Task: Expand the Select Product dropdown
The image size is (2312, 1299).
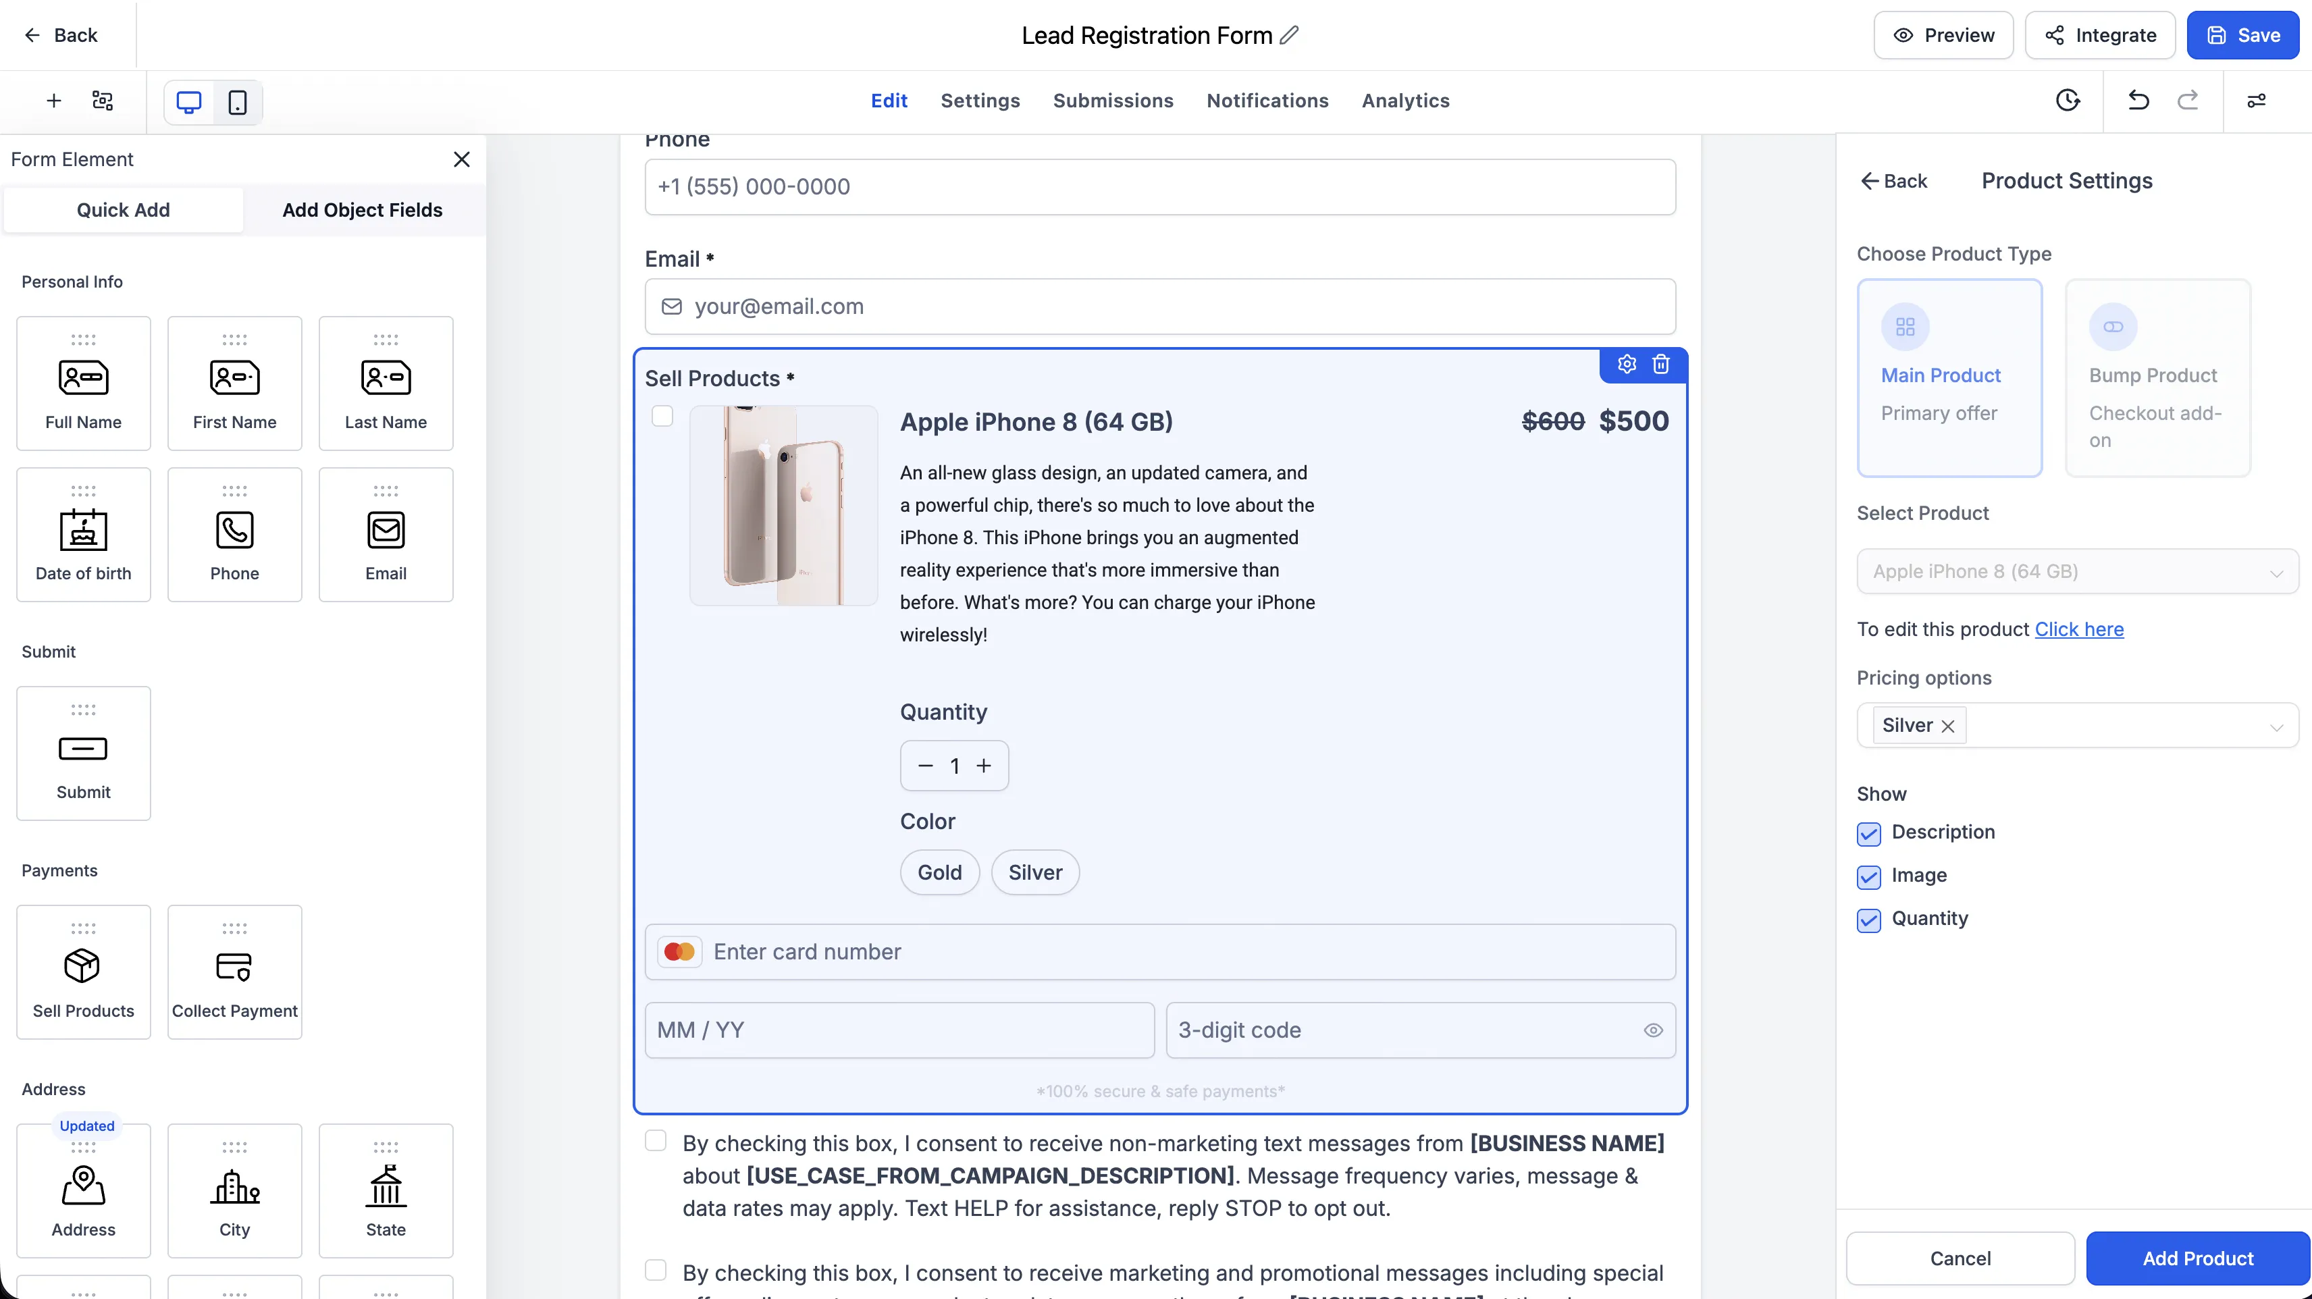Action: coord(2078,571)
